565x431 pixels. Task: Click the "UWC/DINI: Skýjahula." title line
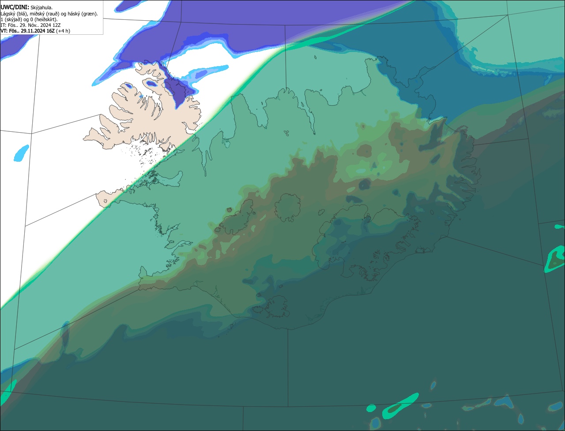[26, 7]
